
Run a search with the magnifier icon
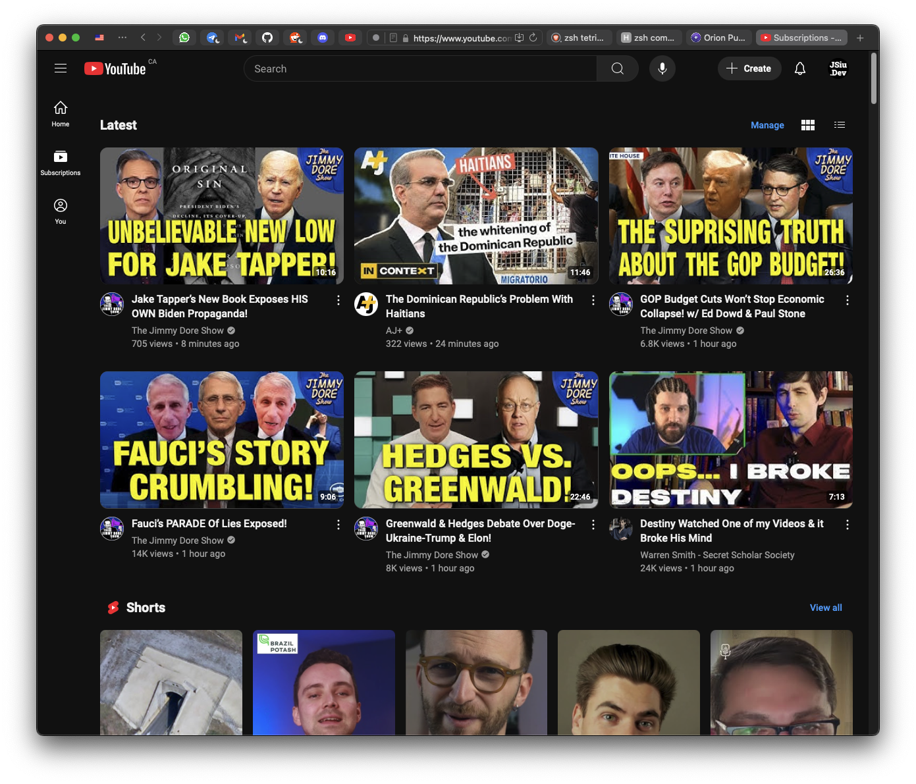pos(617,68)
